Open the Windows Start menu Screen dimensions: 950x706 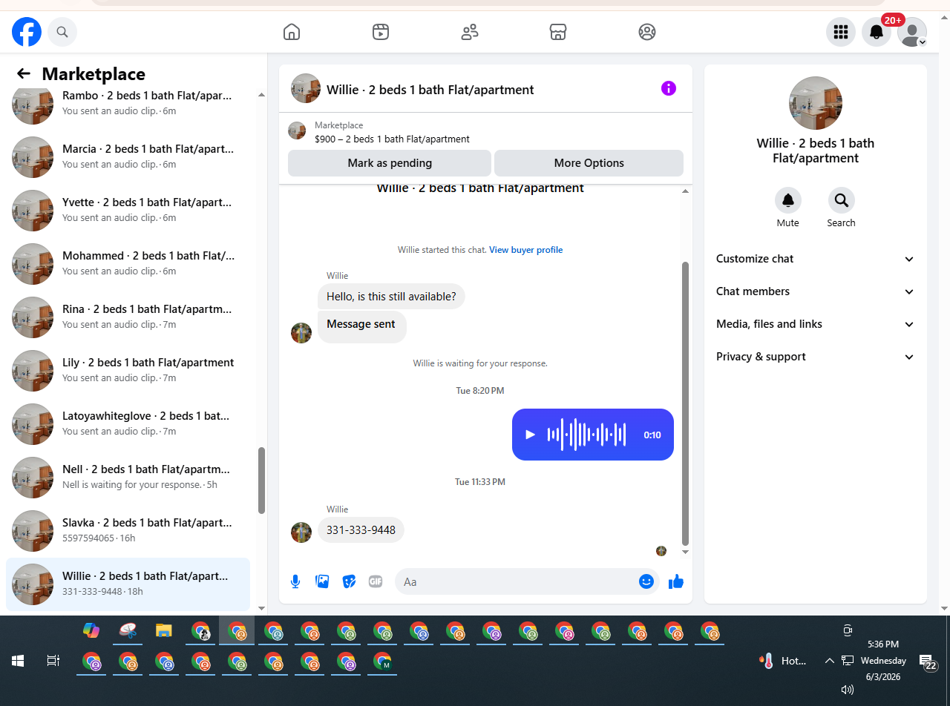[x=18, y=661]
